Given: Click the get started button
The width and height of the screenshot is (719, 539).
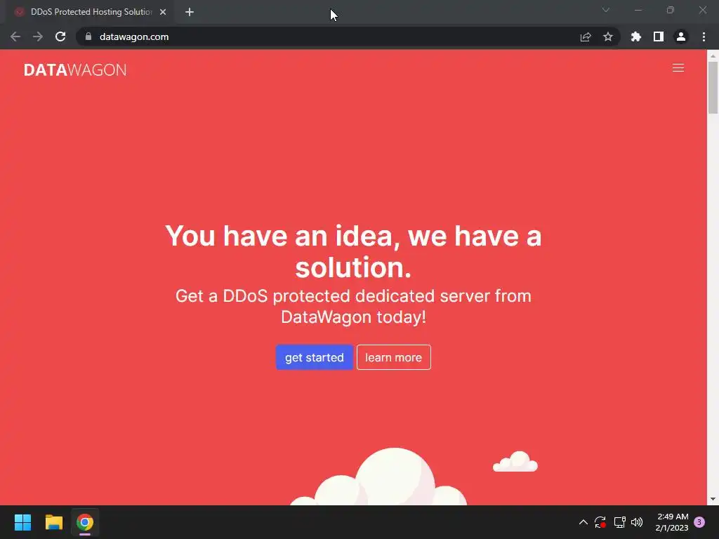Looking at the screenshot, I should (x=314, y=357).
